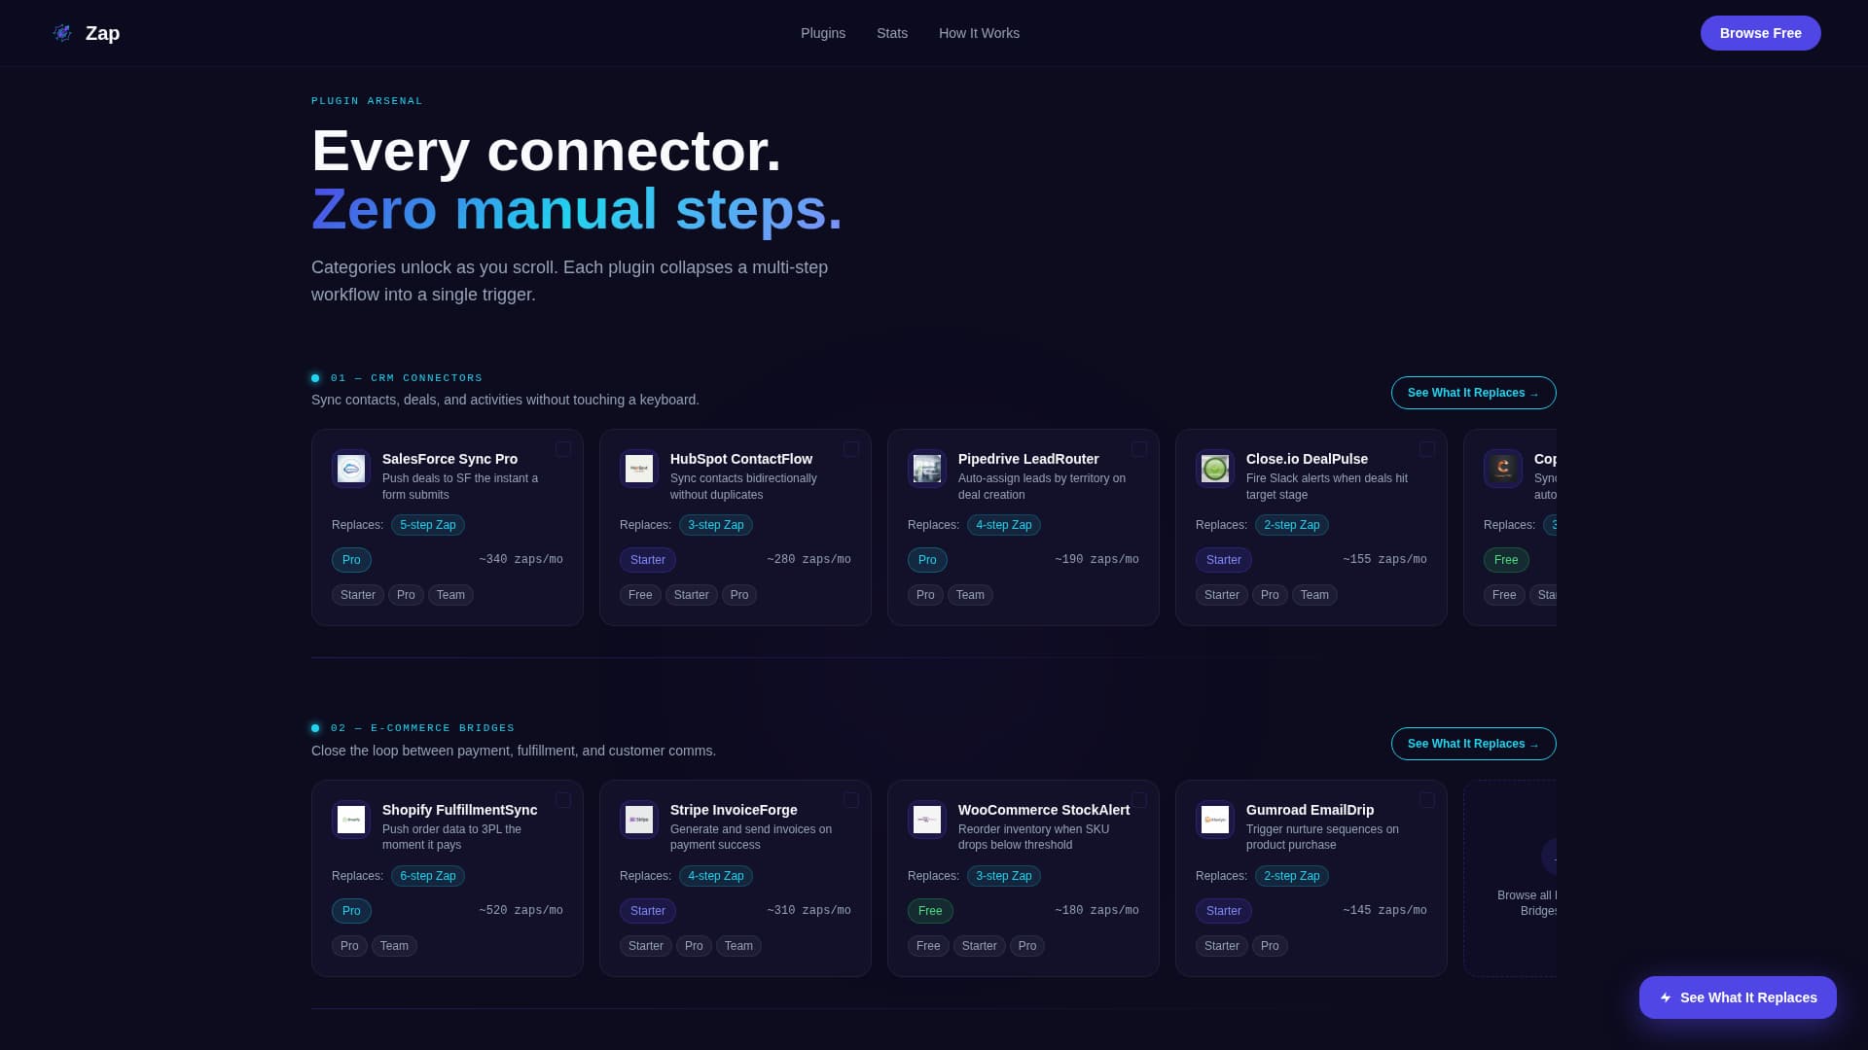The image size is (1868, 1050).
Task: Select the 5-step Zap tag on SalesForce card
Action: pyautogui.click(x=428, y=525)
